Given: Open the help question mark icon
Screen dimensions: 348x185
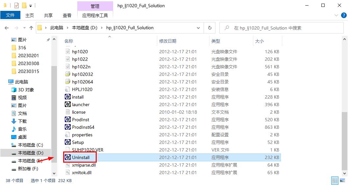Looking at the screenshot, I should coord(344,15).
